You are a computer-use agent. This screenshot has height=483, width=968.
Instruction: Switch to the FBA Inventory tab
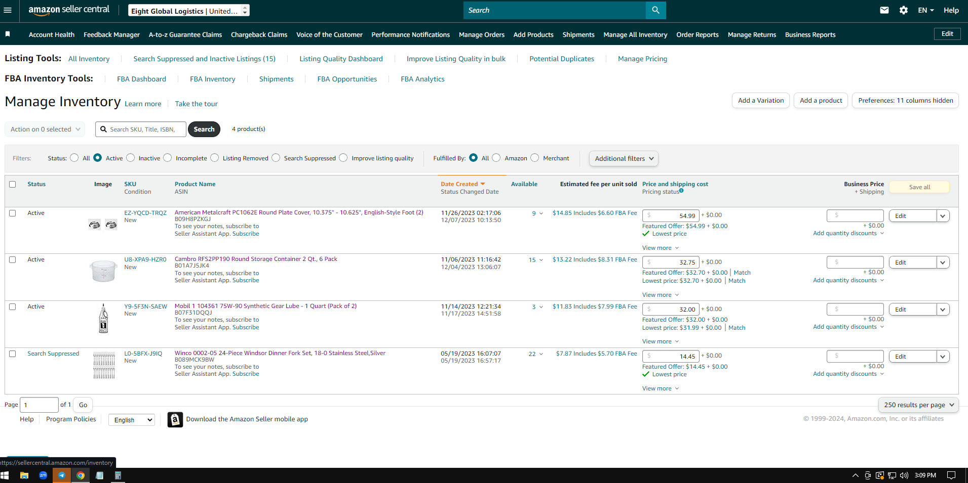pos(212,79)
